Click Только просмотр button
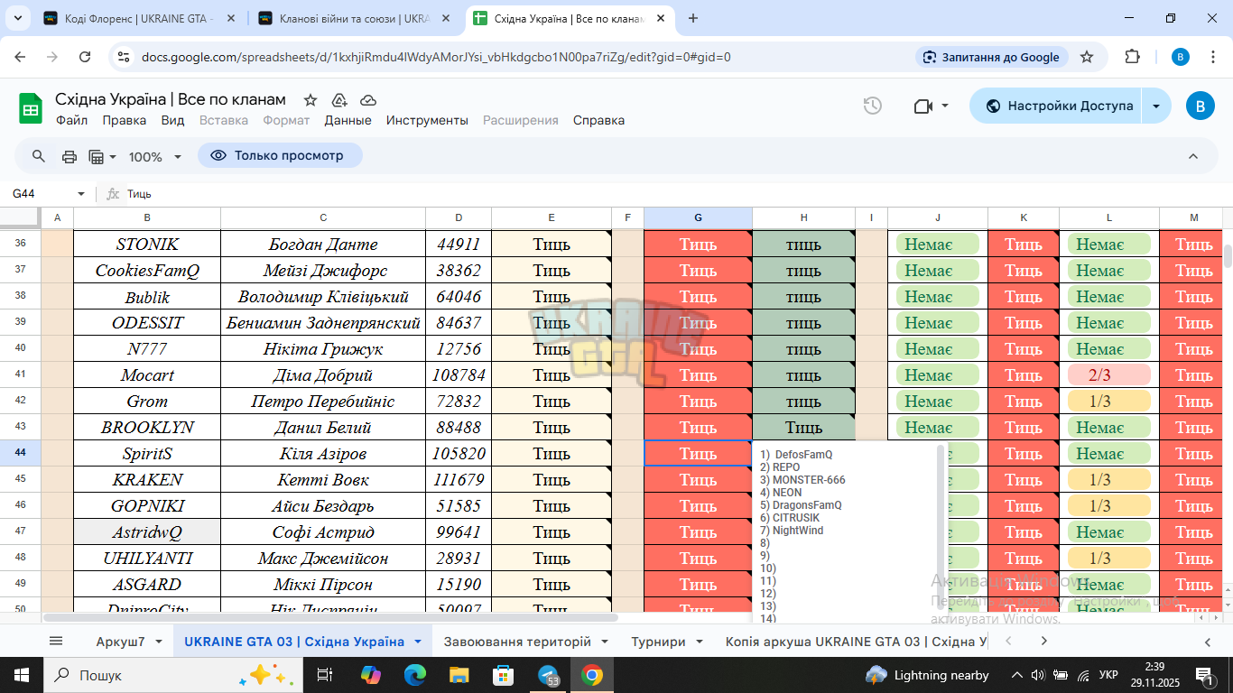 [280, 156]
